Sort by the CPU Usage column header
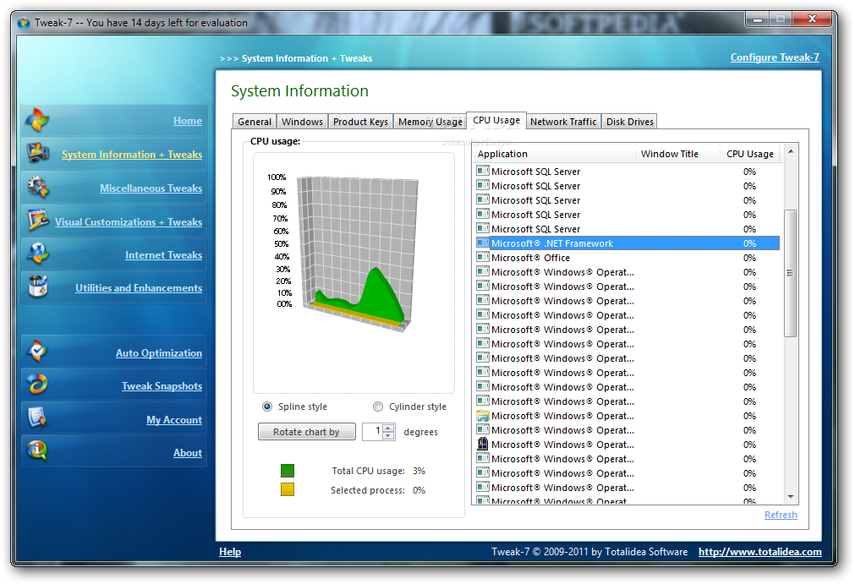 [750, 154]
